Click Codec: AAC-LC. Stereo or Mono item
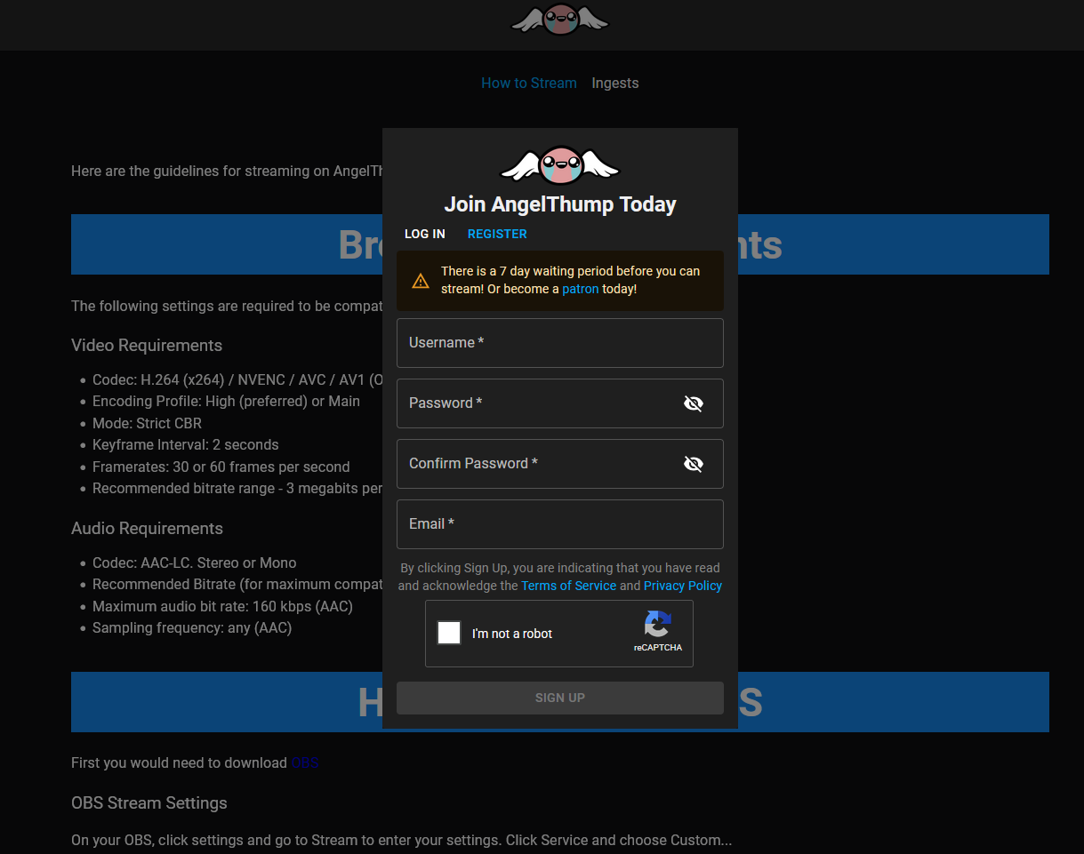Screen dimensions: 1084x854 195,563
